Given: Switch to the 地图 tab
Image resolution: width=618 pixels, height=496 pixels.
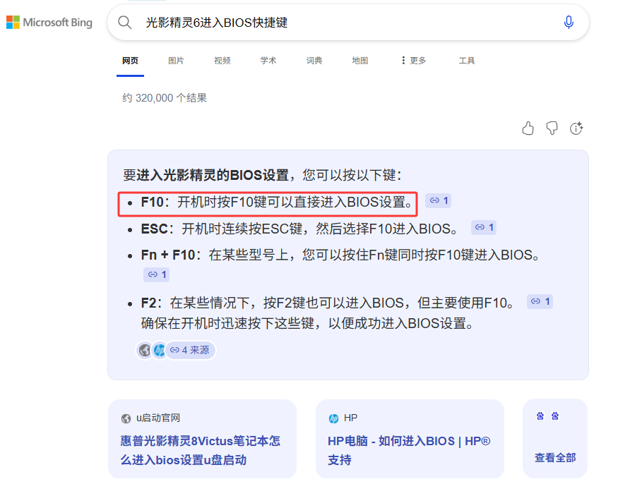Looking at the screenshot, I should click(359, 61).
